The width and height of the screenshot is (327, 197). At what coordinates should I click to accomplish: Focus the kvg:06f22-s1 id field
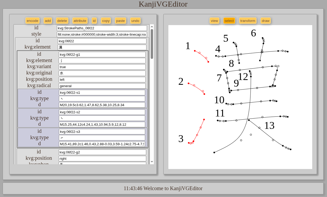tap(102, 92)
